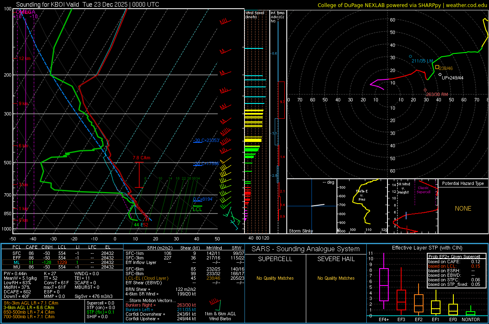Viewport: 489px width, 324px height.
Task: Click the 'SR Wind v. Height' label
Action: 403,188
